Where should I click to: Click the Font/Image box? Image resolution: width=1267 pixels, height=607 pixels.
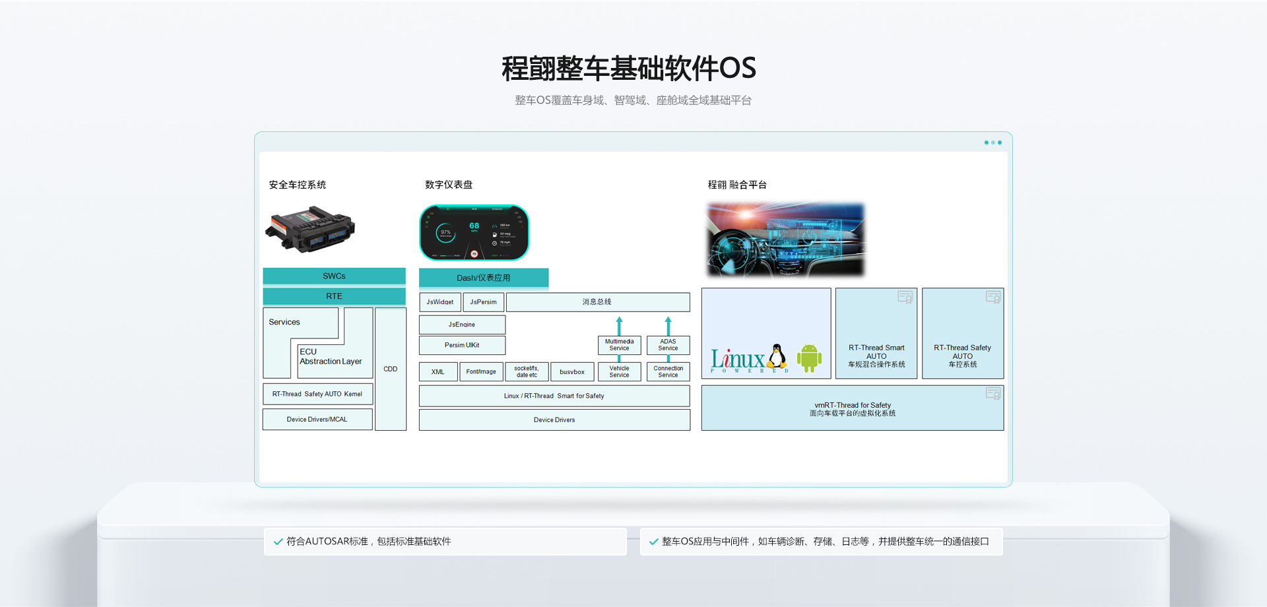[481, 371]
